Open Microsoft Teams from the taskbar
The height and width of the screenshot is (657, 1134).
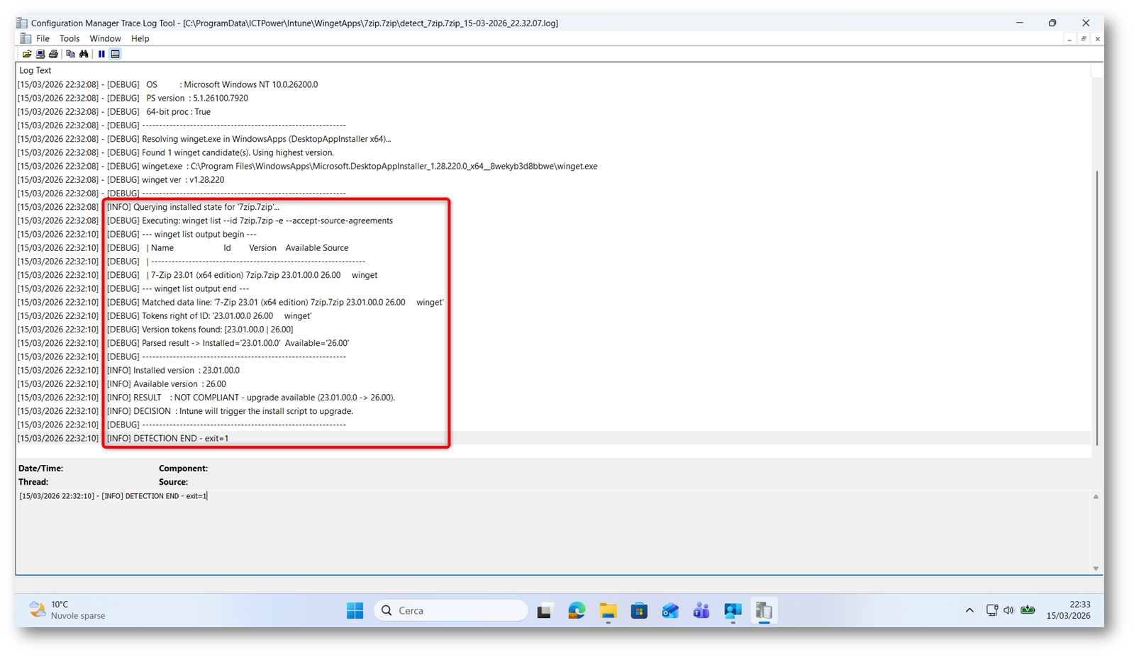pos(701,610)
